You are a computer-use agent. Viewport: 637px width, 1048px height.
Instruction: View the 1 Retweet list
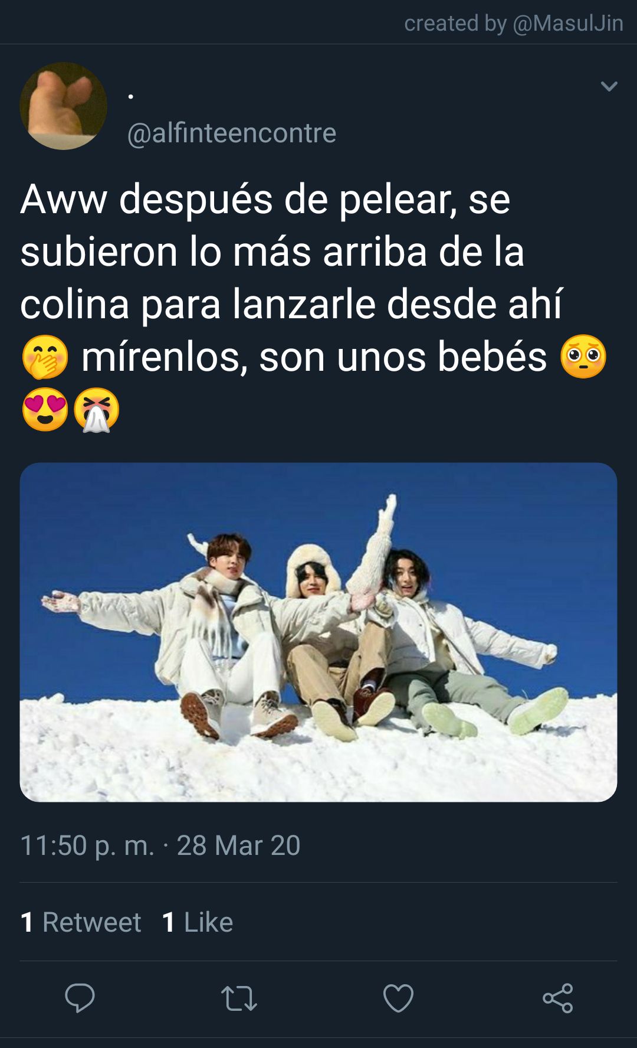coord(81,922)
